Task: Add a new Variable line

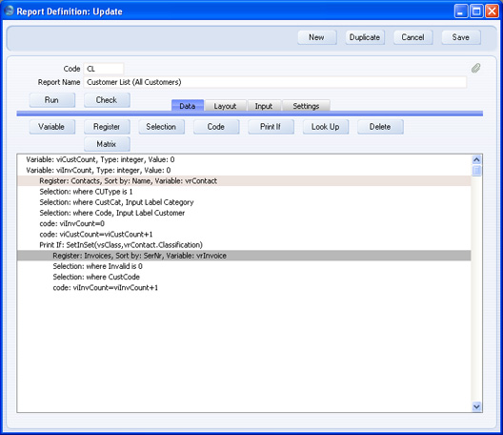Action: [52, 127]
